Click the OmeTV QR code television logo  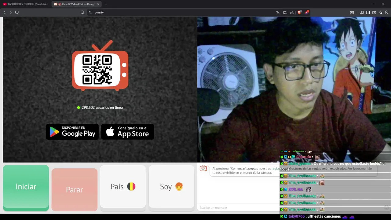pyautogui.click(x=100, y=65)
